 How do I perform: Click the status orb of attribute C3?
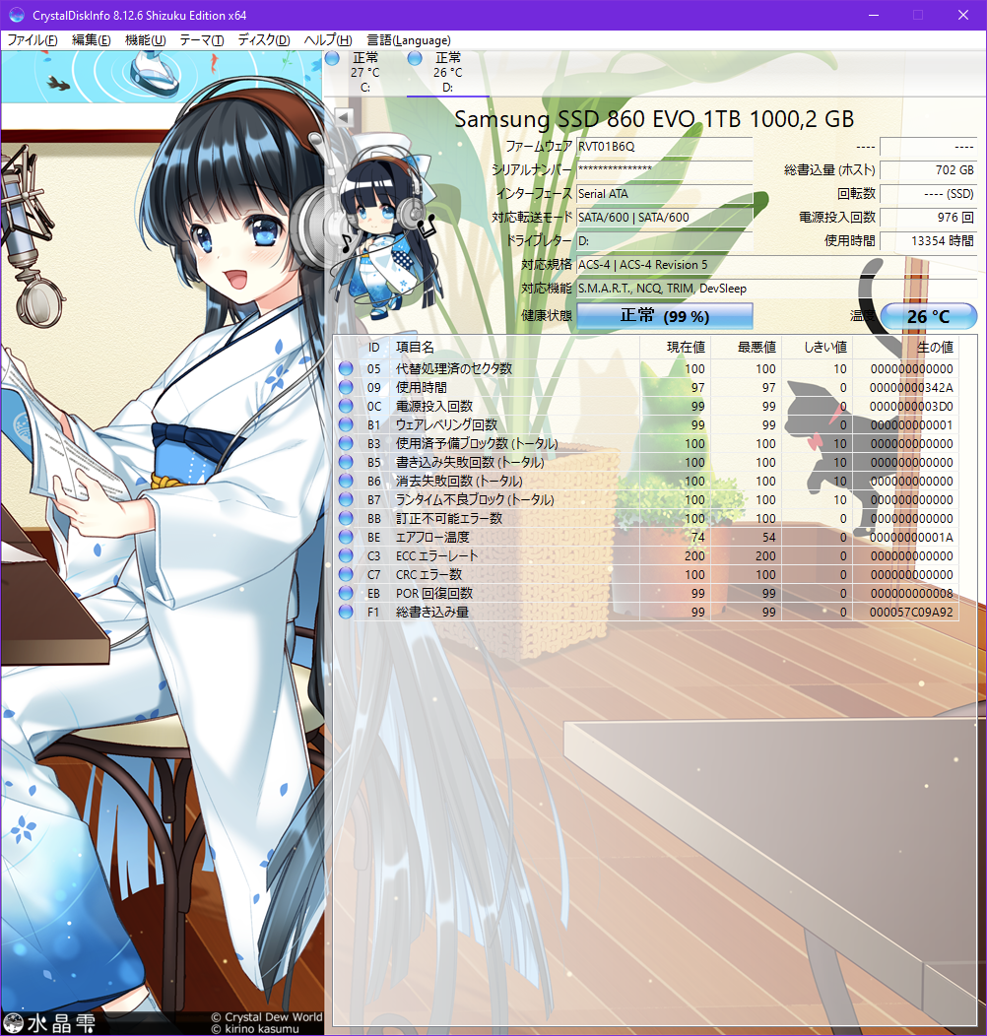point(346,555)
